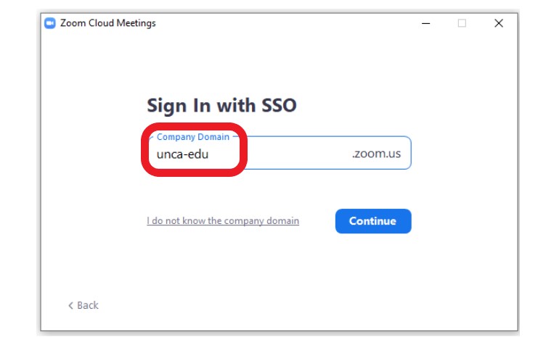Image resolution: width=538 pixels, height=345 pixels.
Task: Click the back chevron arrow icon
Action: [x=70, y=305]
